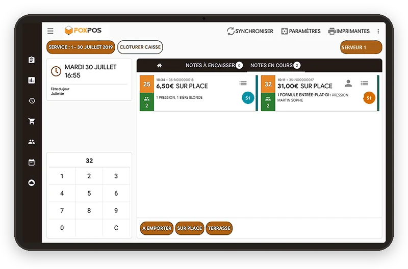
Task: Click keypad digit 2
Action: (89, 176)
